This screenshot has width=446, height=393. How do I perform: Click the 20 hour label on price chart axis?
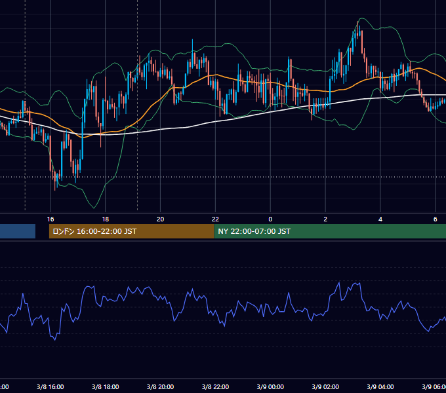161,219
